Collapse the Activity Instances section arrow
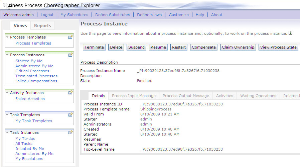This screenshot has height=167, width=300. (x=7, y=93)
